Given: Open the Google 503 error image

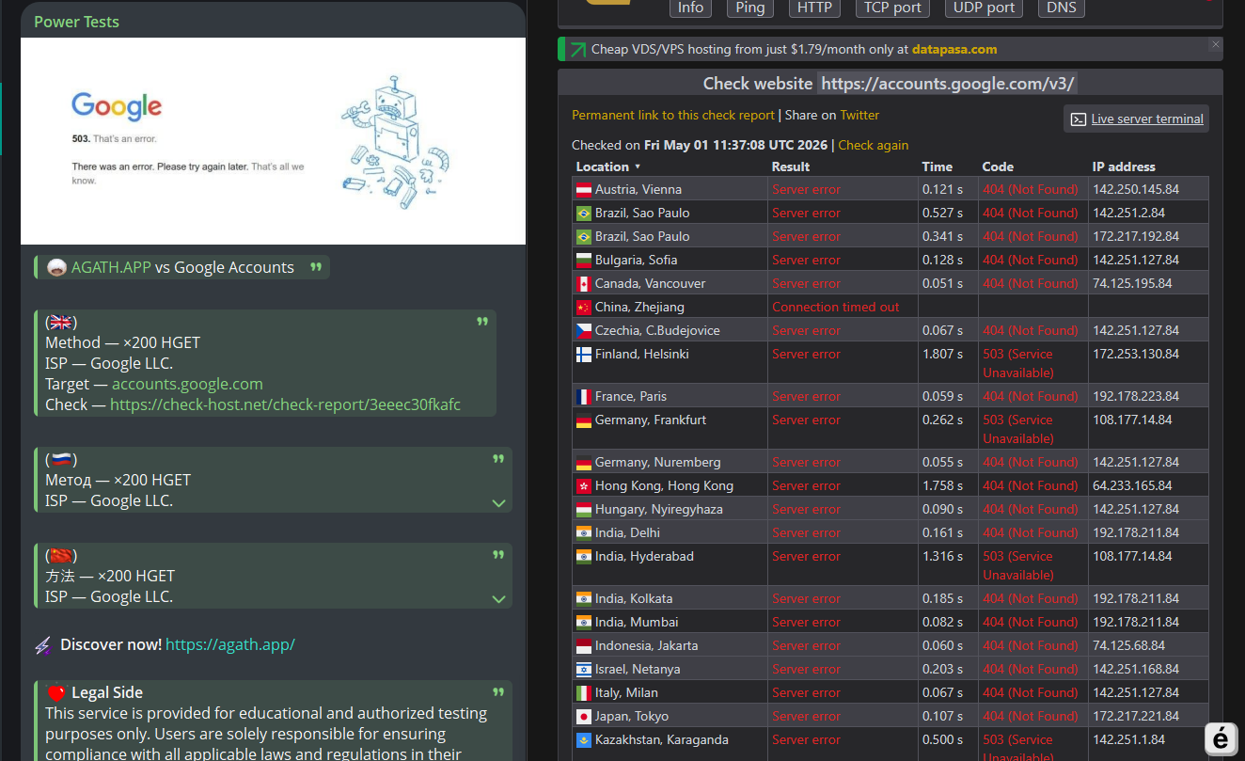Looking at the screenshot, I should pyautogui.click(x=273, y=141).
